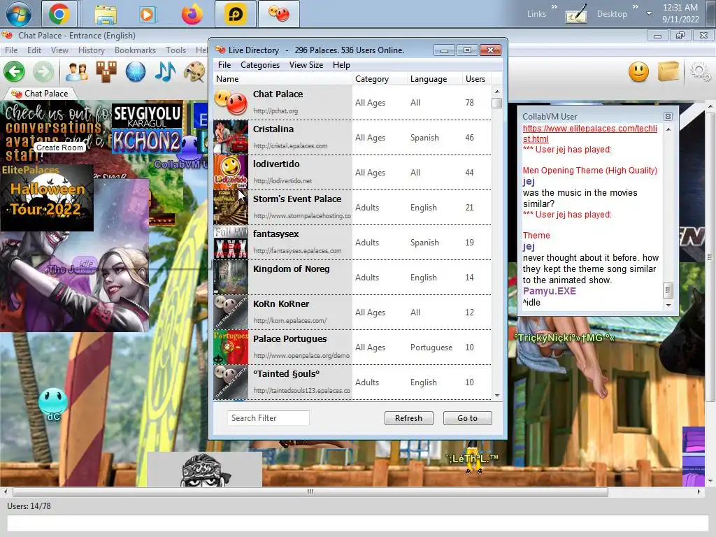Image resolution: width=716 pixels, height=537 pixels.
Task: Launch Chrome from the taskbar
Action: click(x=59, y=14)
